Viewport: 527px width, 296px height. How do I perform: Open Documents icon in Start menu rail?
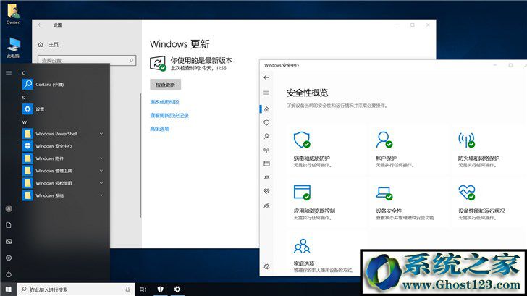pyautogui.click(x=9, y=225)
